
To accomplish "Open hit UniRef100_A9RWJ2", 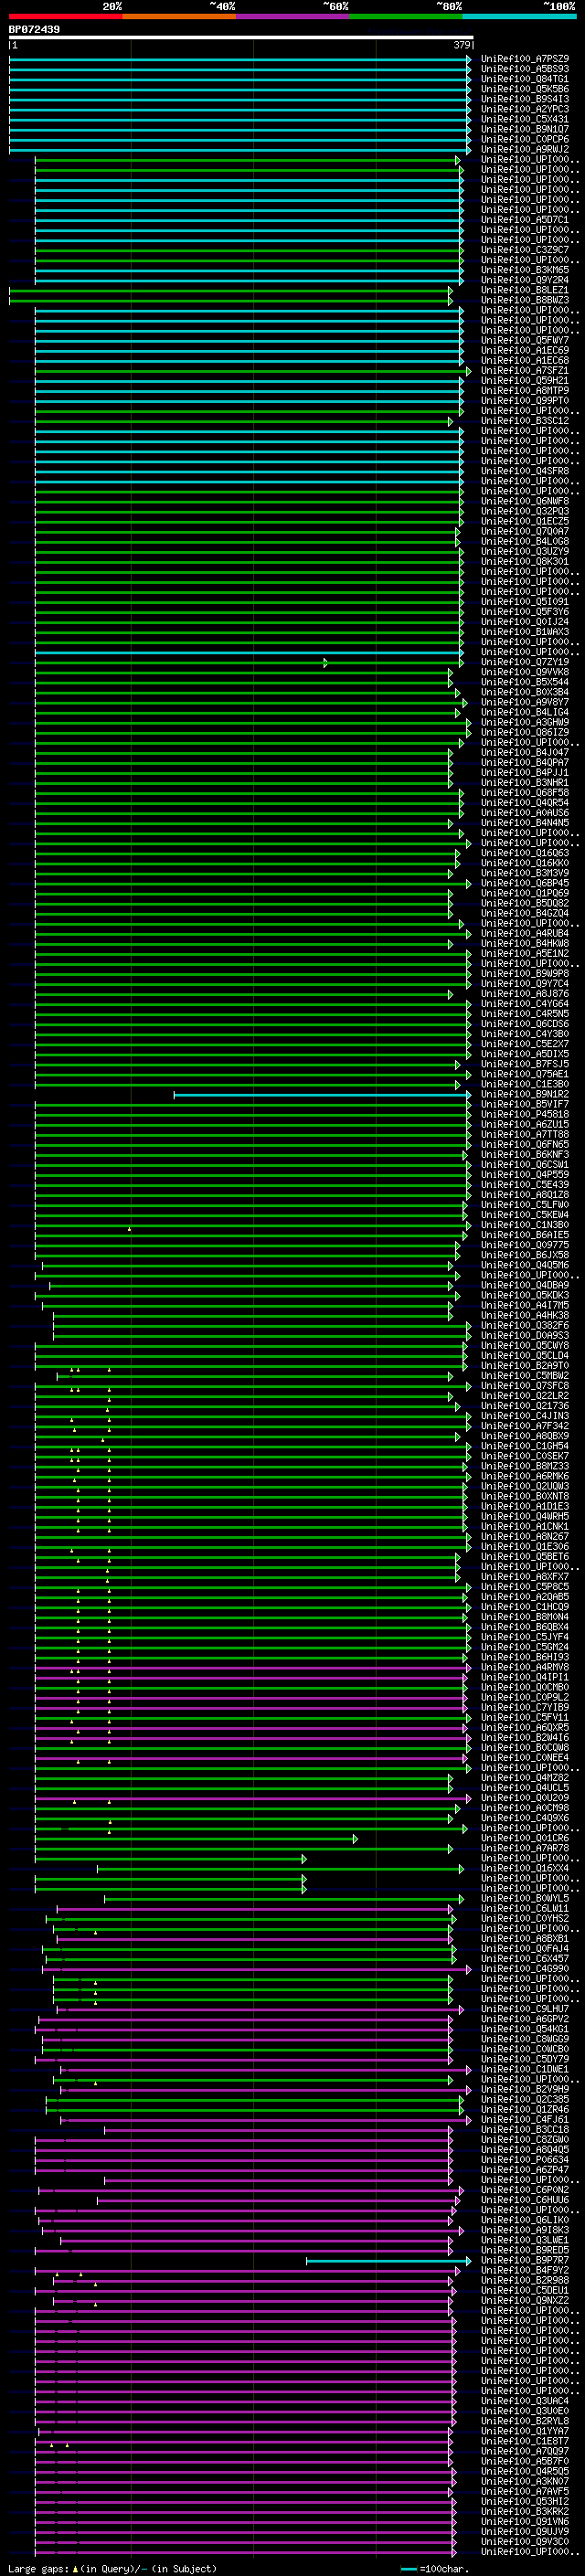I will click(x=525, y=149).
